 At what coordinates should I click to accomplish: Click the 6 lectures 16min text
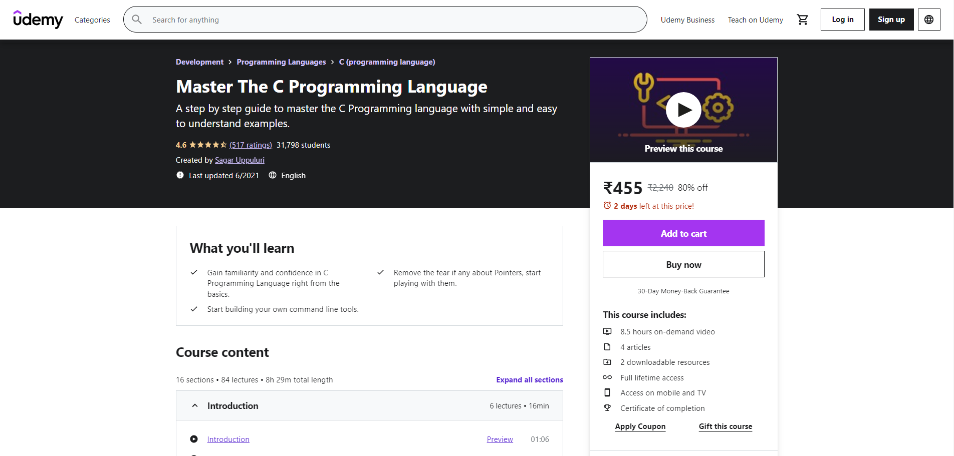[519, 406]
